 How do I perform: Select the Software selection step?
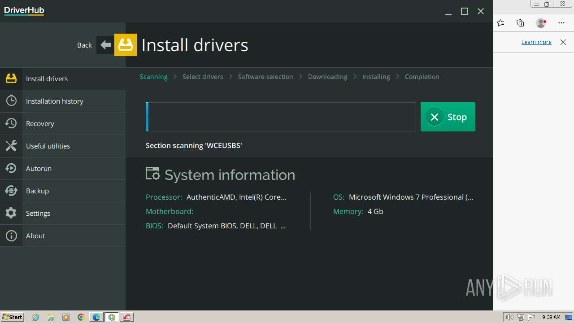(x=265, y=77)
